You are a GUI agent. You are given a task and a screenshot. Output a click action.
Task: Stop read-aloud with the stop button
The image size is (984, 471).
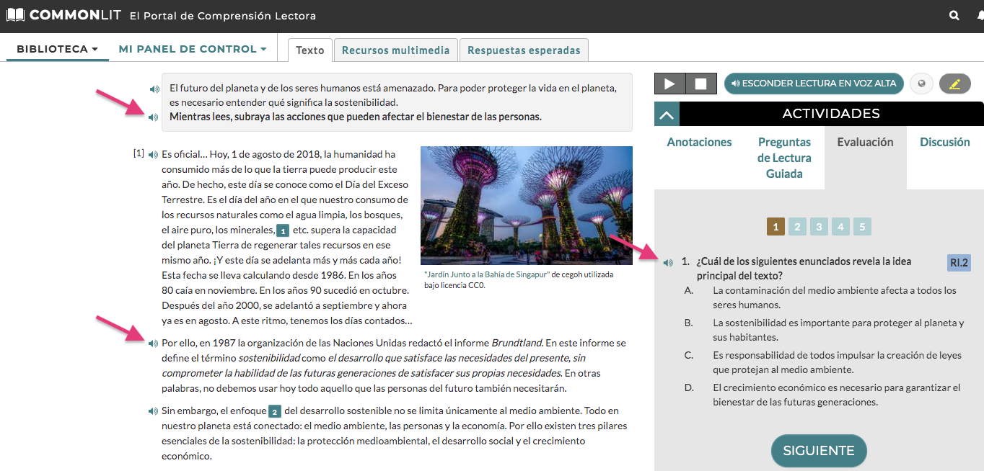click(700, 84)
